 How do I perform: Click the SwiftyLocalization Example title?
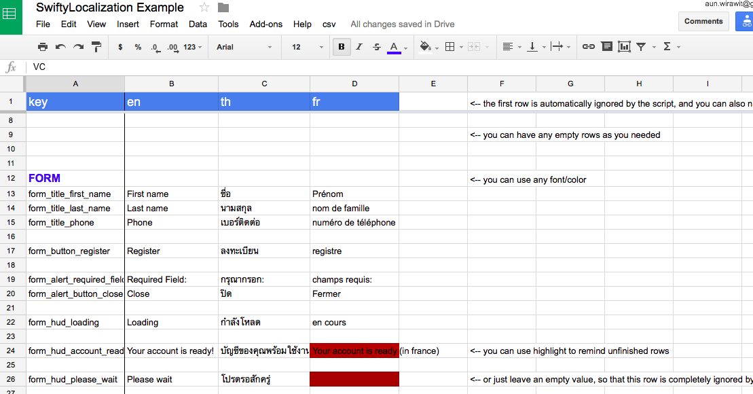(x=110, y=7)
